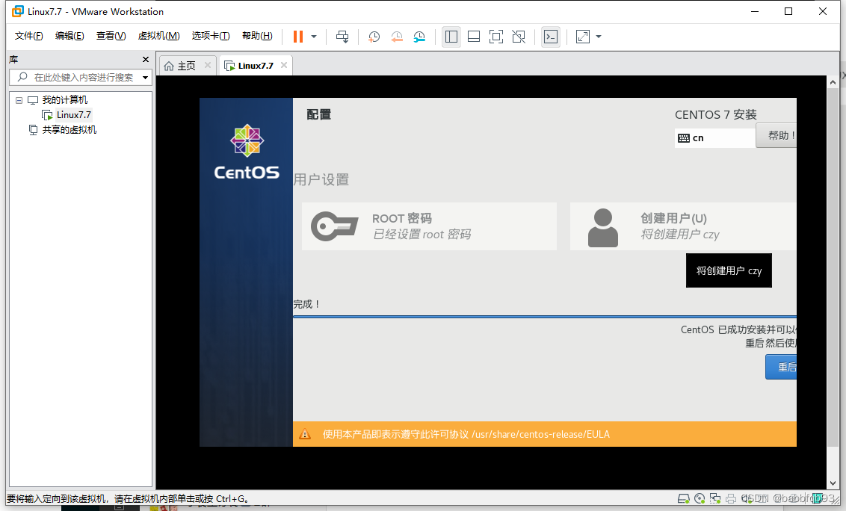This screenshot has height=511, width=846.
Task: Click the 重启 reboot button
Action: tap(781, 367)
